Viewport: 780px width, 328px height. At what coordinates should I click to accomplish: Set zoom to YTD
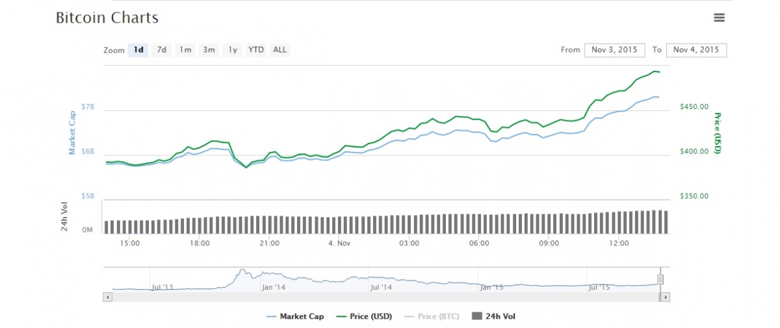coord(256,50)
